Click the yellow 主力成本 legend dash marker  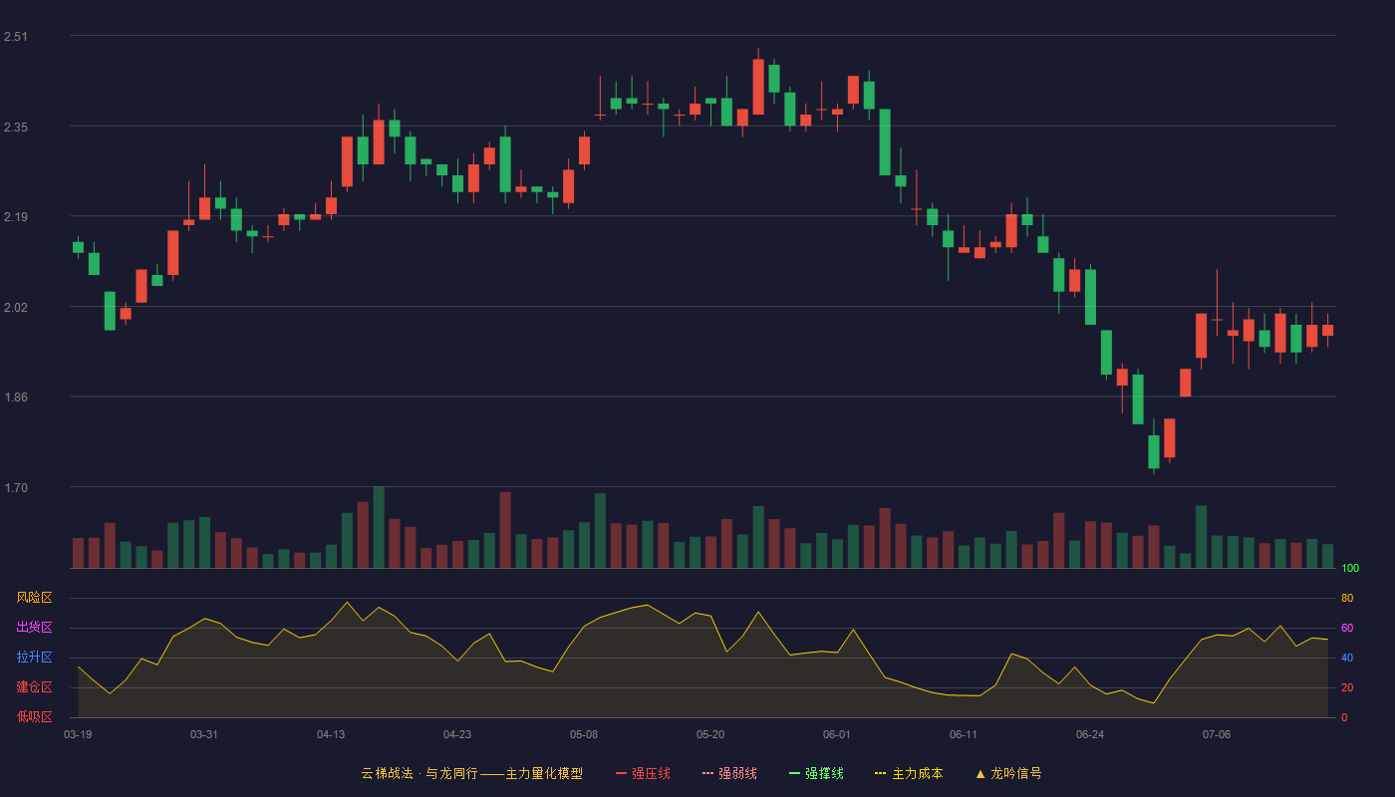point(881,773)
